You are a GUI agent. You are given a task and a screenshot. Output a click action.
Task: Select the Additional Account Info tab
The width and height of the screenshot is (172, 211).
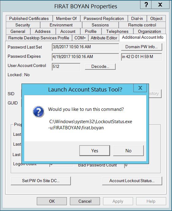tap(143, 37)
